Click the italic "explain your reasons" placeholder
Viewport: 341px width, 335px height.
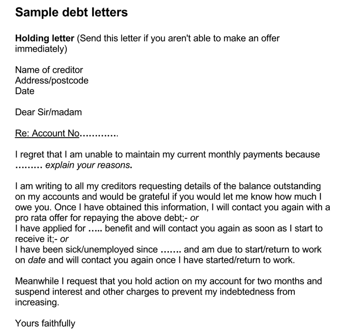pyautogui.click(x=88, y=165)
